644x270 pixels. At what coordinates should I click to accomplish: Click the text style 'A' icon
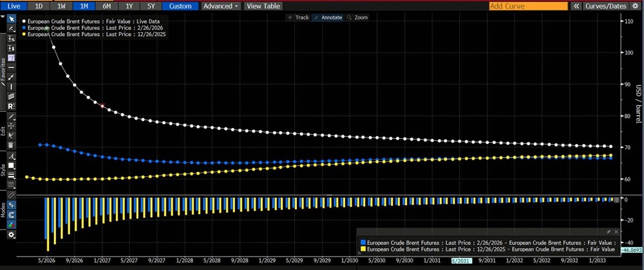(12, 156)
